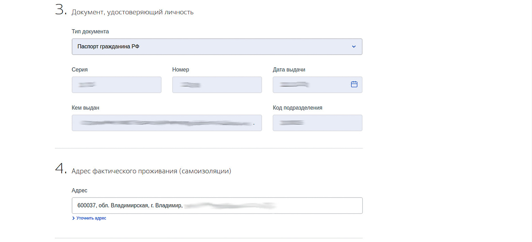Screen dimensions: 532x242
Task: Click the Кем выдан text field
Action: click(x=167, y=123)
